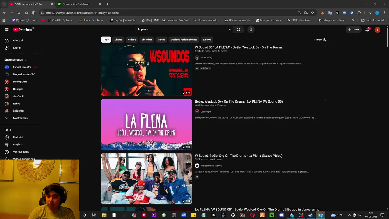Open a new browser tab
This screenshot has width=389, height=219.
[107, 4]
